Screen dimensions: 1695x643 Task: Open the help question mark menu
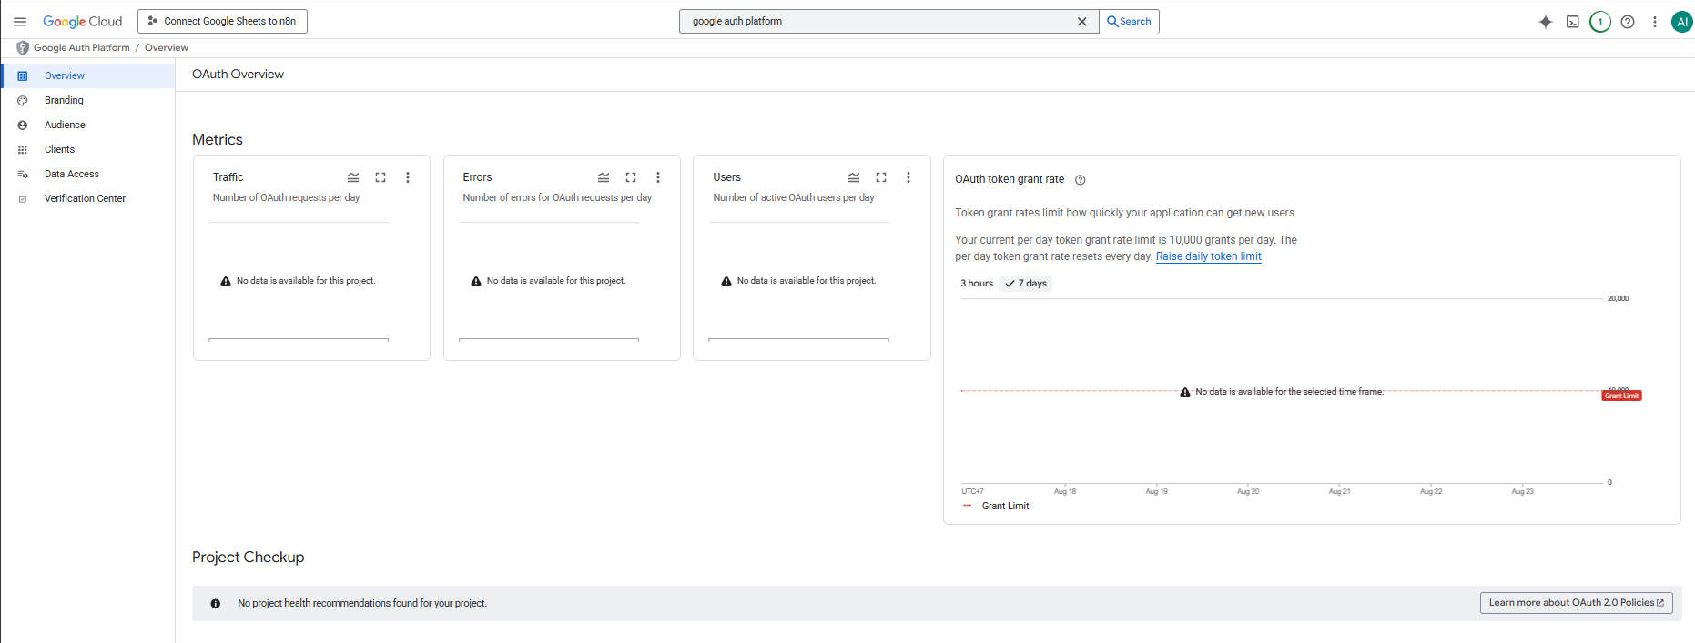[1628, 22]
